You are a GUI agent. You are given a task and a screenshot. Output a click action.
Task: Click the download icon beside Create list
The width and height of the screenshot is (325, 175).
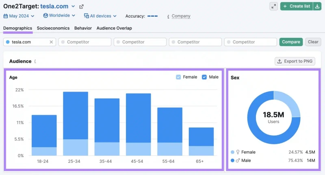point(317,6)
